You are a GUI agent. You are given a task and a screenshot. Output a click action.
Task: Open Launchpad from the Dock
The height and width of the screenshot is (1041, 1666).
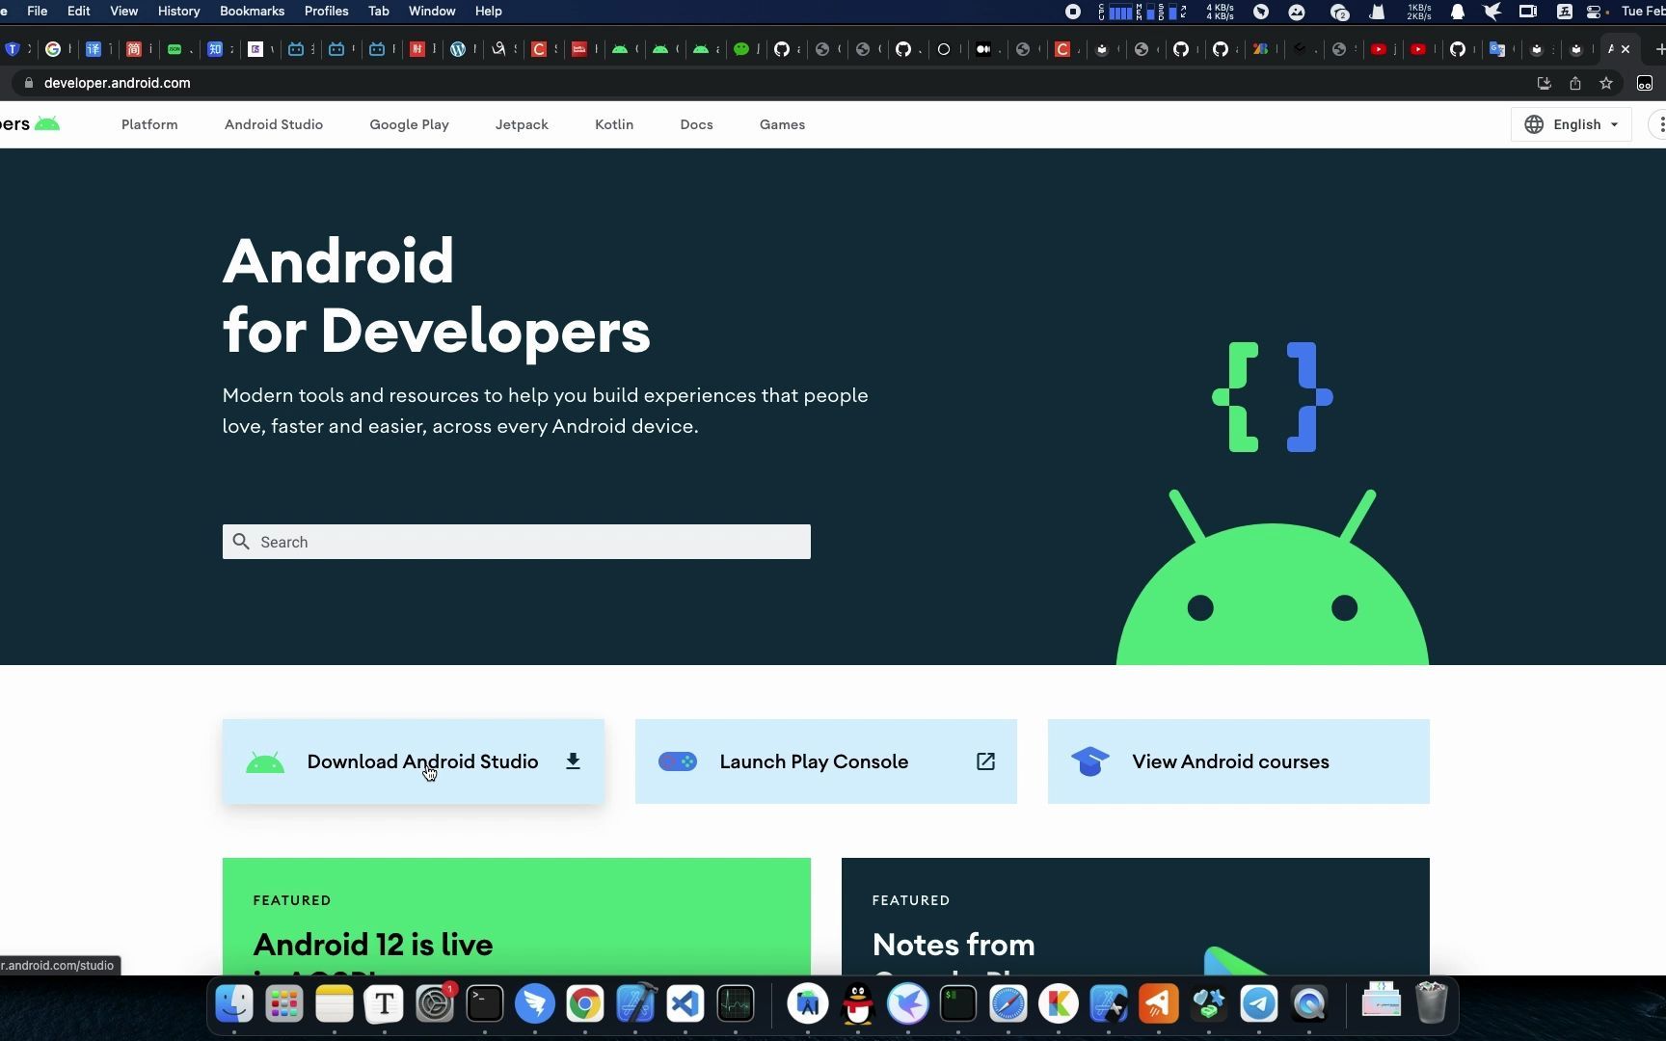pos(284,1004)
